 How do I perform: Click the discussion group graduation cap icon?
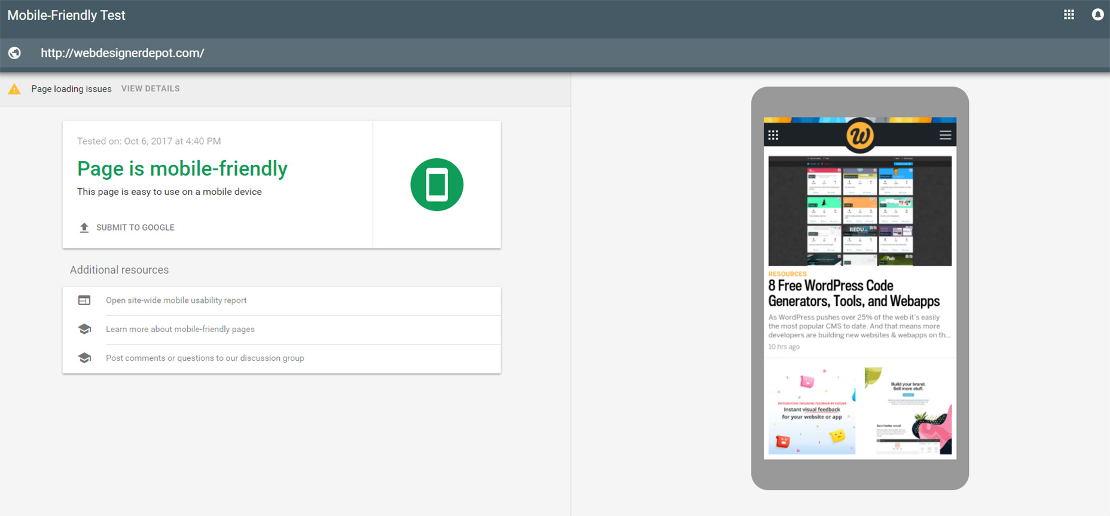pyautogui.click(x=84, y=358)
